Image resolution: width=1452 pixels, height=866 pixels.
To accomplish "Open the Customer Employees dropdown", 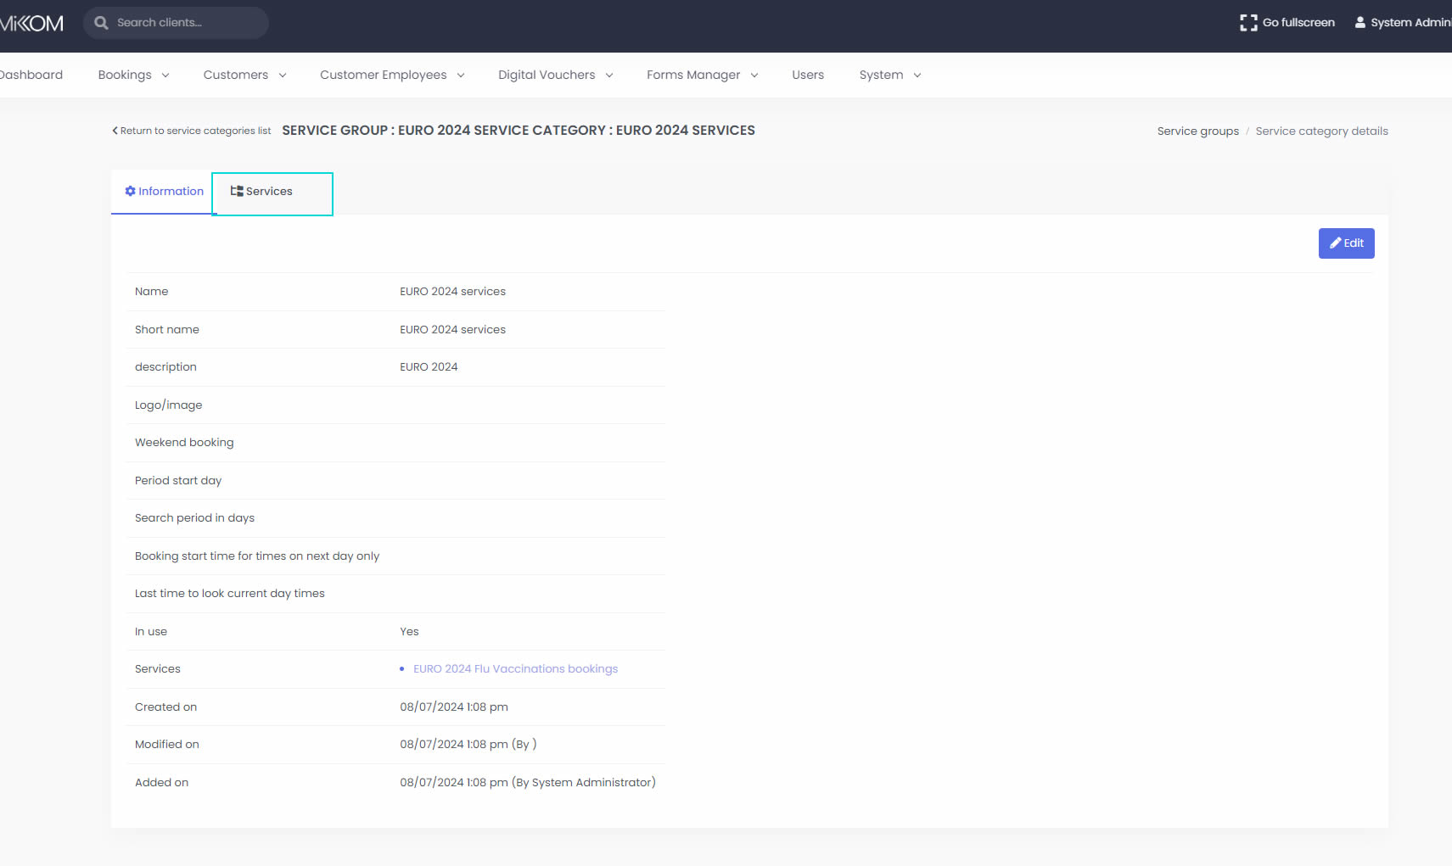I will (x=392, y=75).
